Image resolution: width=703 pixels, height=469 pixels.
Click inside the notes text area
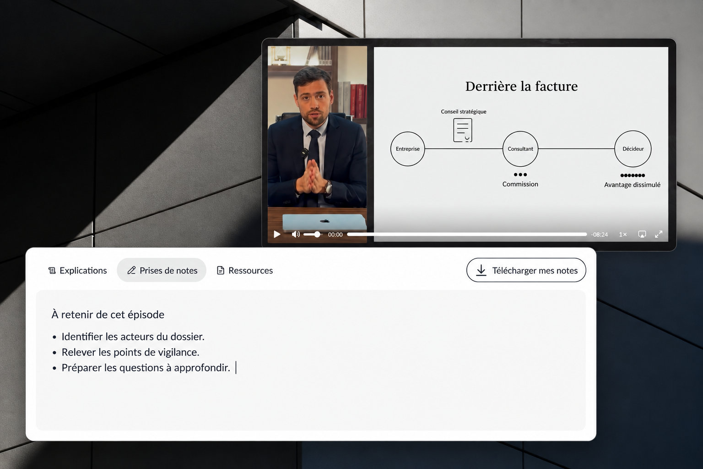(x=311, y=360)
